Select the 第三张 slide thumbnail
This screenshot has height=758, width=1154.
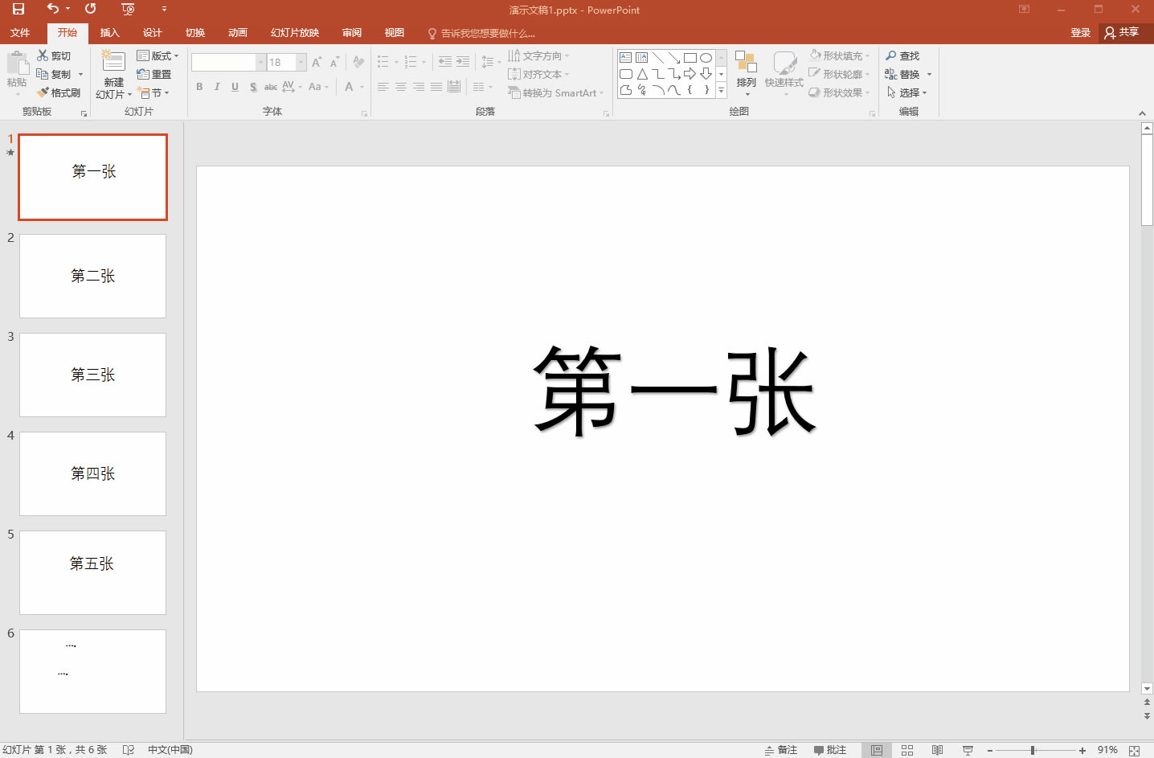click(92, 375)
